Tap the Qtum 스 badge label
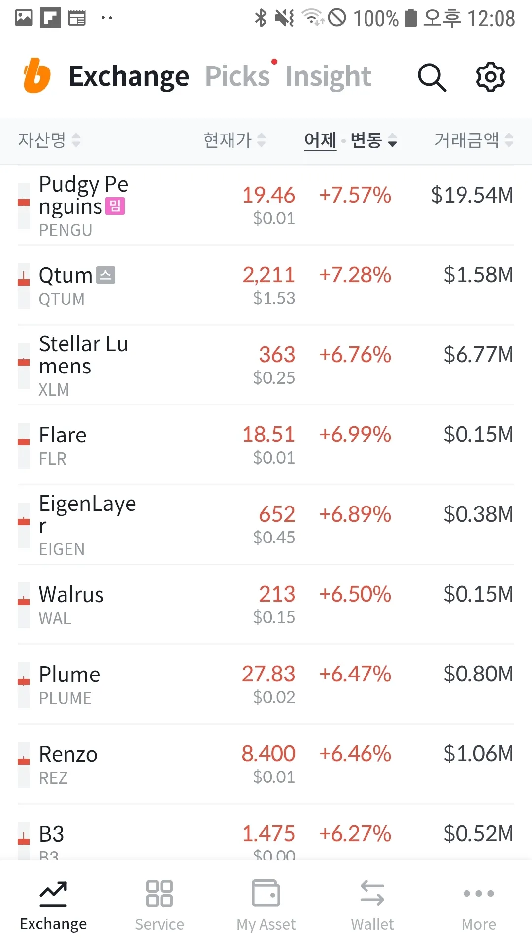Viewport: 532px width, 946px height. click(x=105, y=275)
